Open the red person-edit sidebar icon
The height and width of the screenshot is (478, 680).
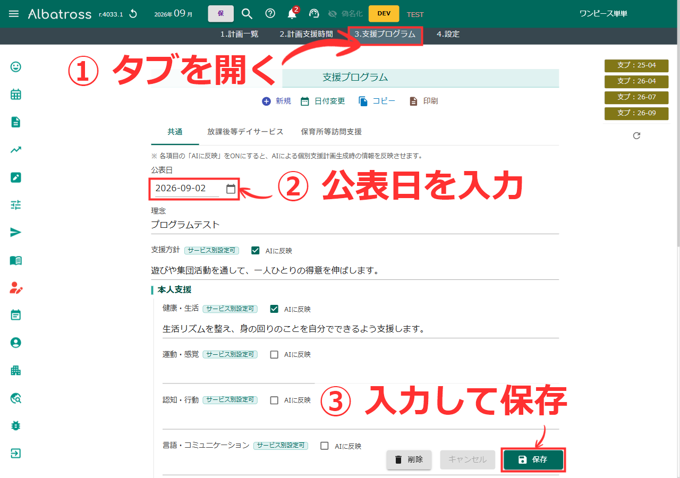[x=16, y=288]
